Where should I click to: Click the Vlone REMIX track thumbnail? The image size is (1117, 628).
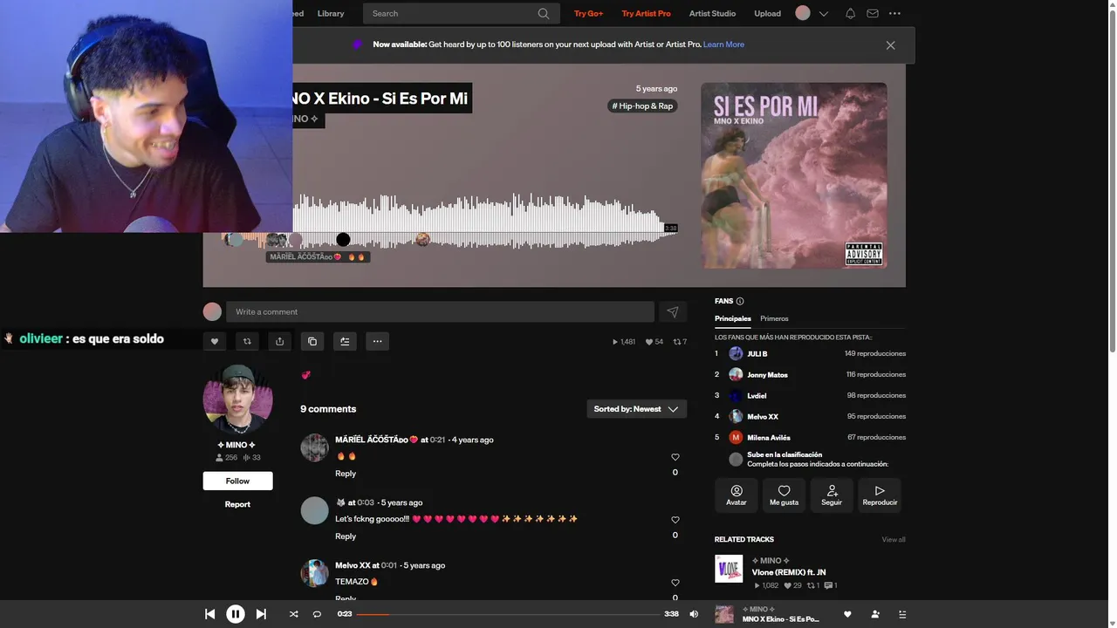[x=729, y=569]
